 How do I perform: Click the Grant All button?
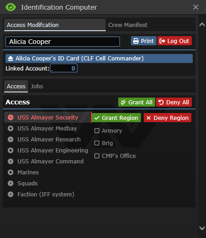136,102
